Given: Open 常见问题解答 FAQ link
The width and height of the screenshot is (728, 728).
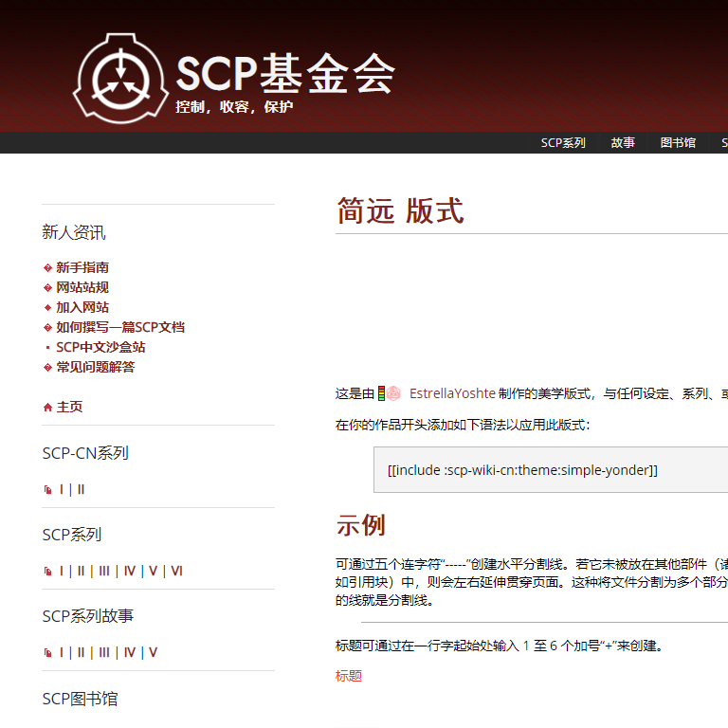Looking at the screenshot, I should 96,367.
